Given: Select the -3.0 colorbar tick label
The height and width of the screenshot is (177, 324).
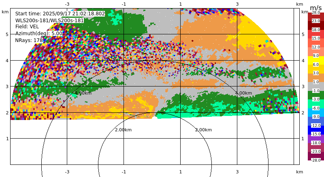Looking at the screenshot, I should (x=316, y=99).
